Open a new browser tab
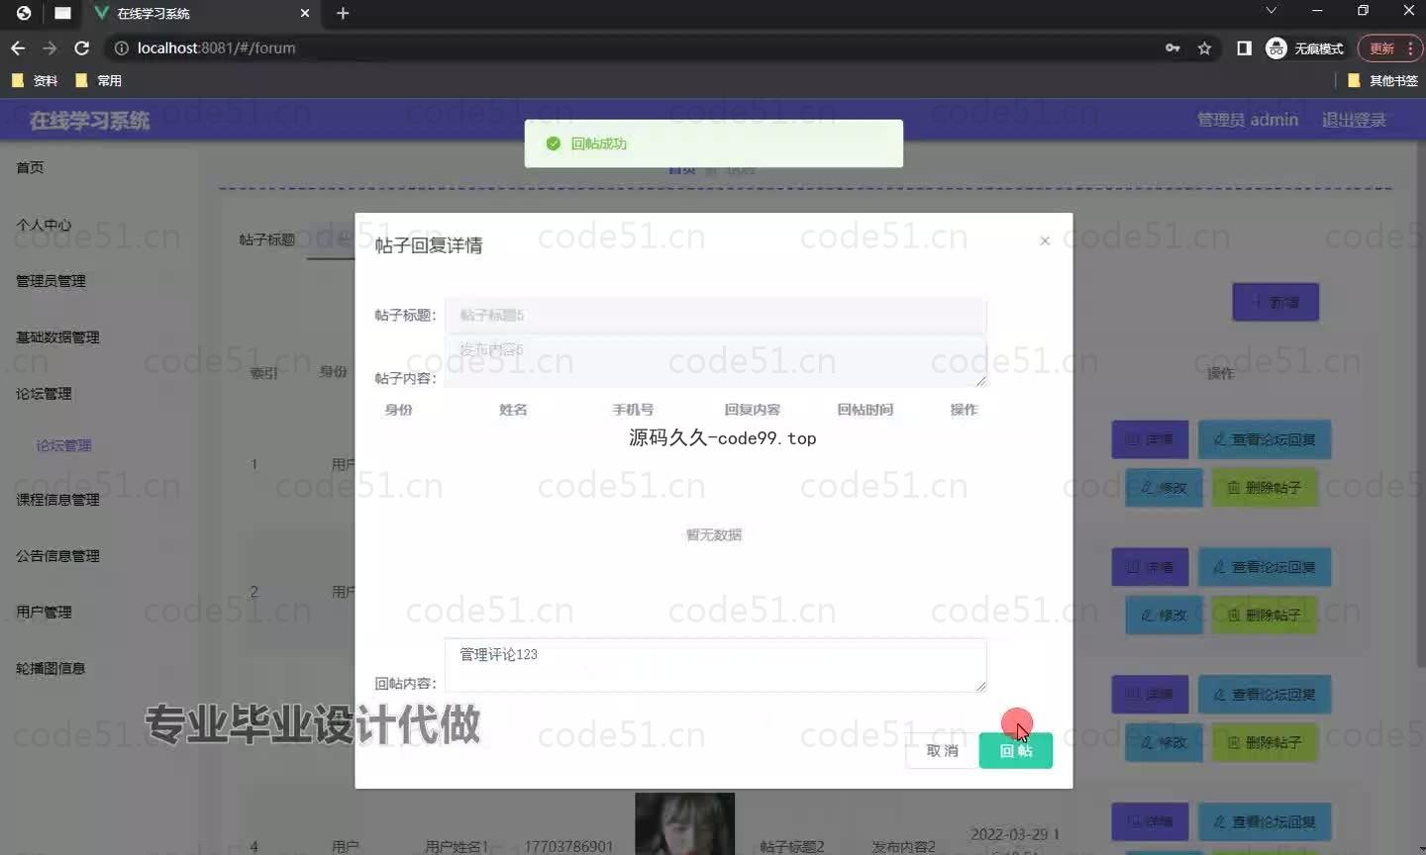The image size is (1426, 855). click(x=343, y=13)
